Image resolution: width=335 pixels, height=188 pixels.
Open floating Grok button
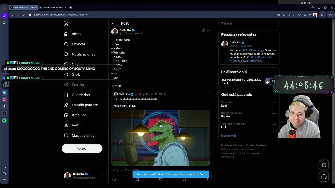pos(324,165)
